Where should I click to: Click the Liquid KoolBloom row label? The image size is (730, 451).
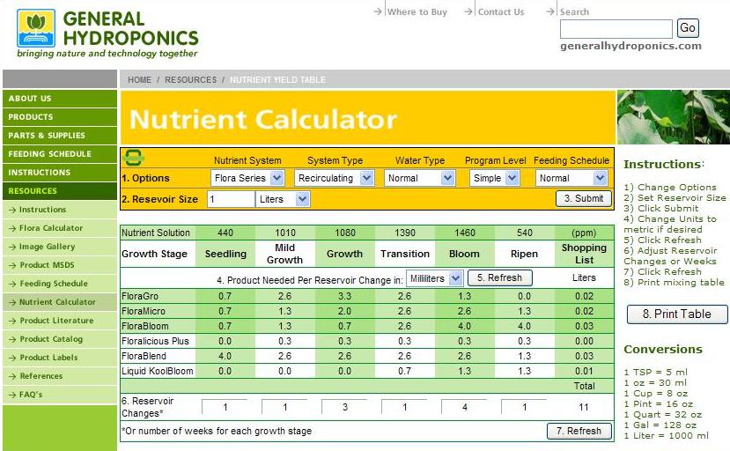point(158,371)
